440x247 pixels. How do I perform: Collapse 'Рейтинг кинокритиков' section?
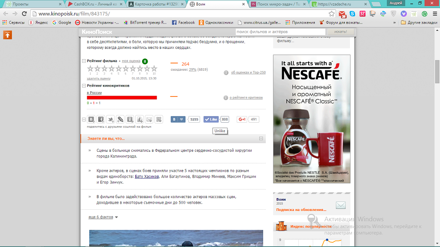tap(84, 86)
